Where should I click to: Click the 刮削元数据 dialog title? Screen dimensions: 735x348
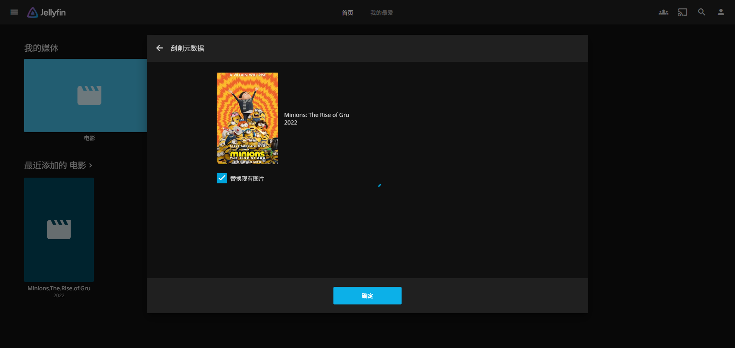[x=187, y=49]
